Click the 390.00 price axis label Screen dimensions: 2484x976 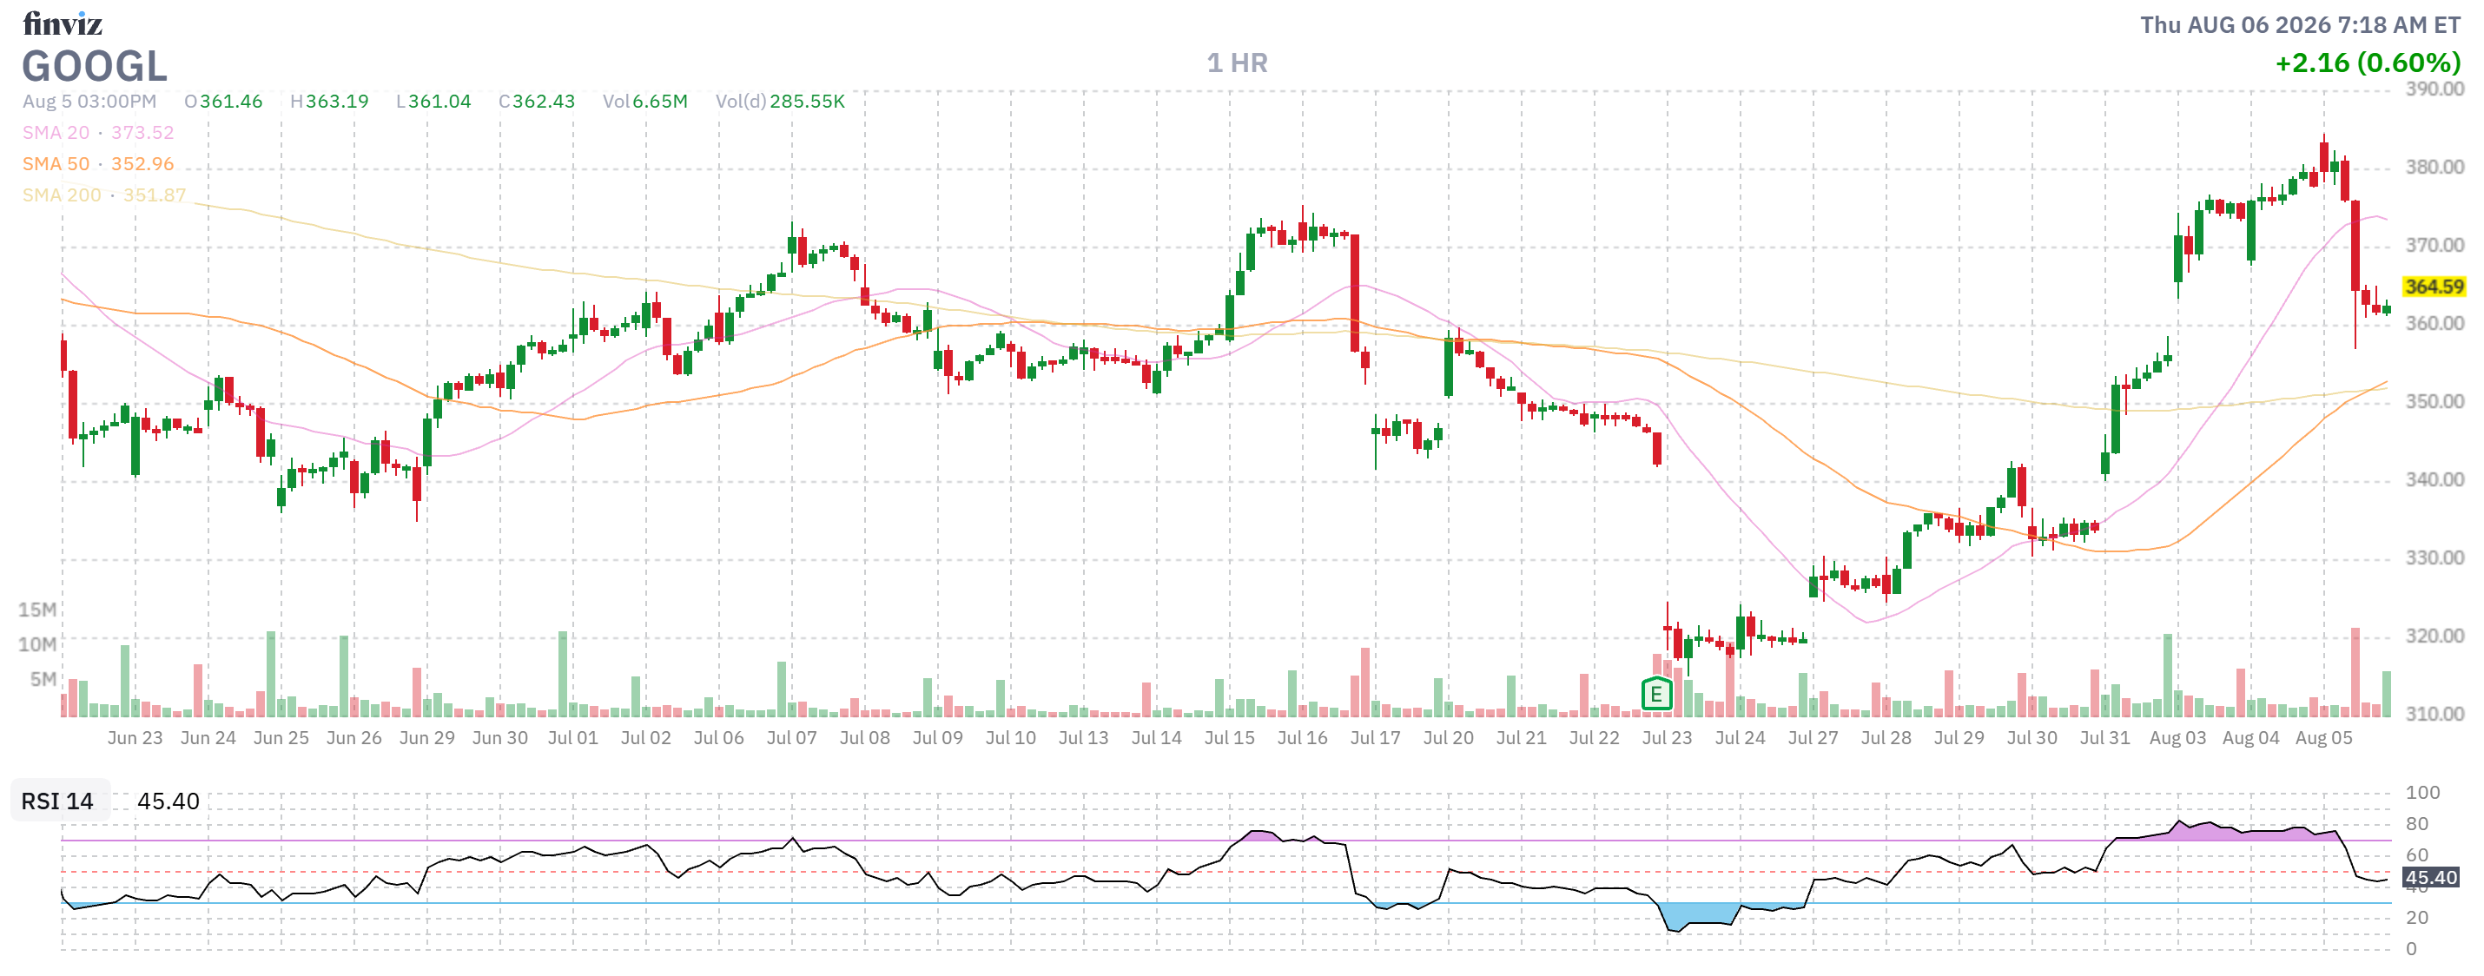(x=2434, y=89)
